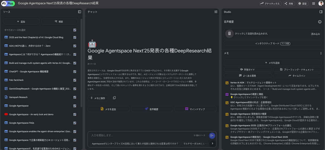Viewport: 325px width, 150px height.
Task: Toggle the すべてのソースを選択 checkbox
Action: click(75, 30)
